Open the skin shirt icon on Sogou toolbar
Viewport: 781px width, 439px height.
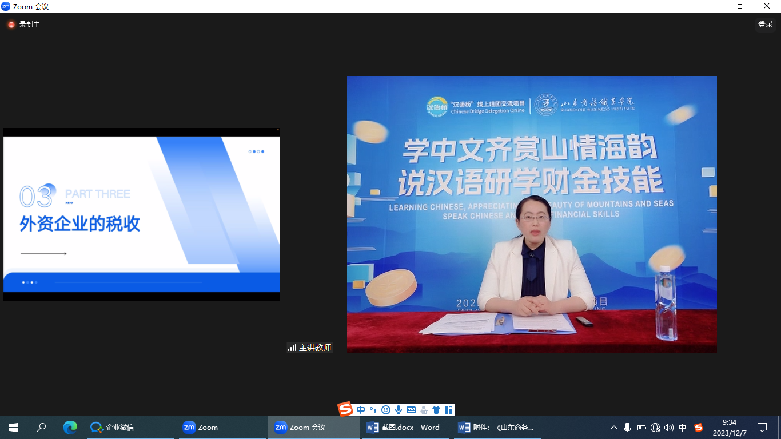[x=436, y=410]
